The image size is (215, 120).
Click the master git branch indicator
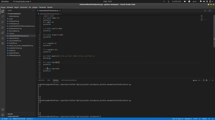(x=5, y=119)
